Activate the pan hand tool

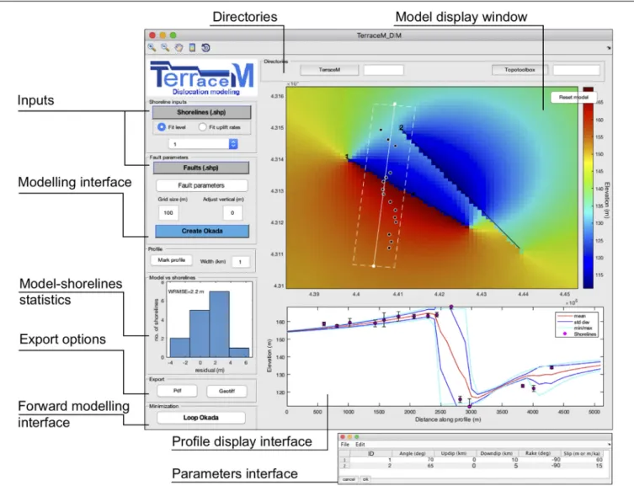click(178, 48)
